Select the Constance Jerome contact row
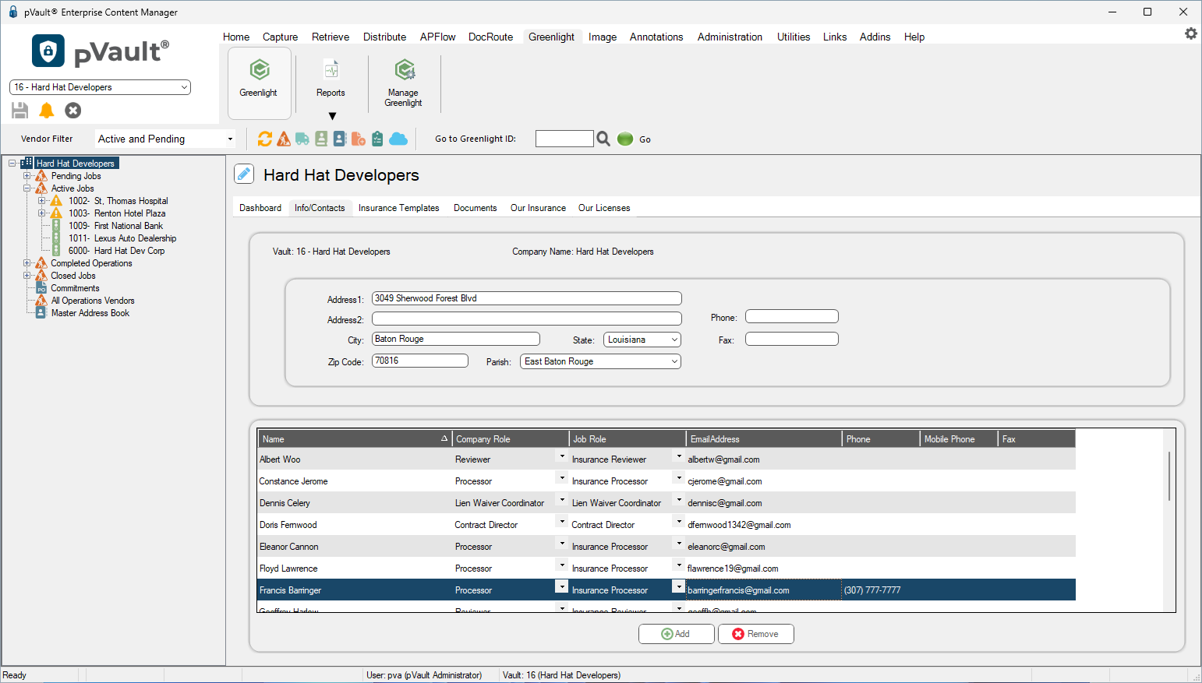 point(666,481)
